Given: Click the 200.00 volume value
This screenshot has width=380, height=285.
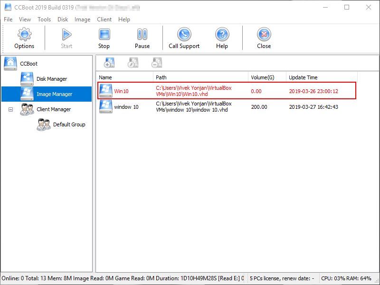Looking at the screenshot, I should pyautogui.click(x=259, y=107).
